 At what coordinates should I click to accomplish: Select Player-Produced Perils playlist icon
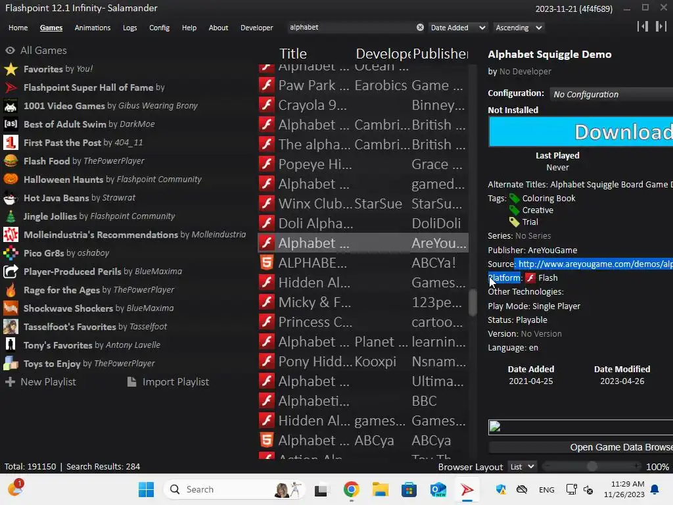tap(11, 272)
